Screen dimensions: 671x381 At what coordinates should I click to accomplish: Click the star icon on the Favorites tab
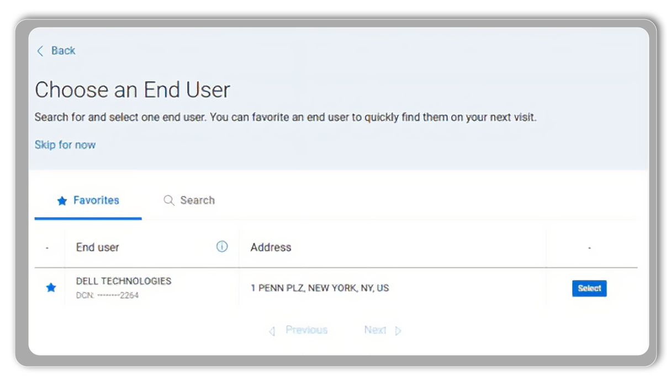(62, 200)
